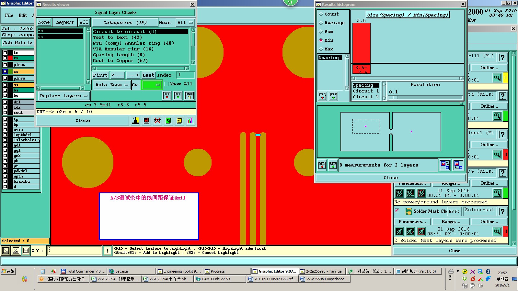
Task: Click the crossed-out REF icon
Action: click(157, 121)
